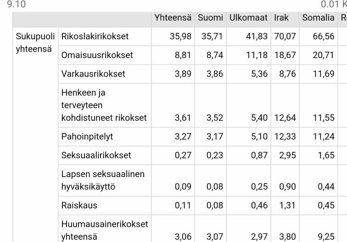347x242 pixels.
Task: Select the Omaisuusrikokset row label
Action: (x=97, y=55)
